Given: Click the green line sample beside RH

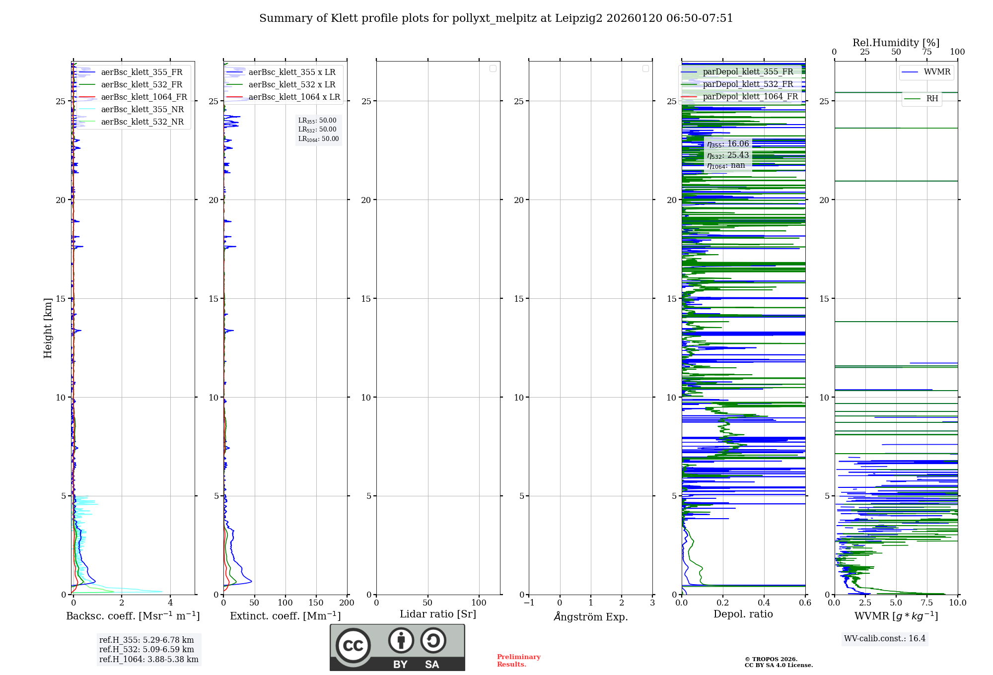Looking at the screenshot, I should pyautogui.click(x=912, y=99).
